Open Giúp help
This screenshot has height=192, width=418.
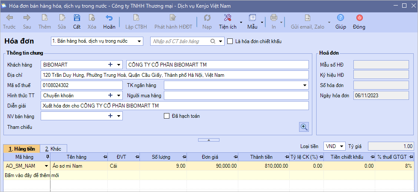coord(341,18)
